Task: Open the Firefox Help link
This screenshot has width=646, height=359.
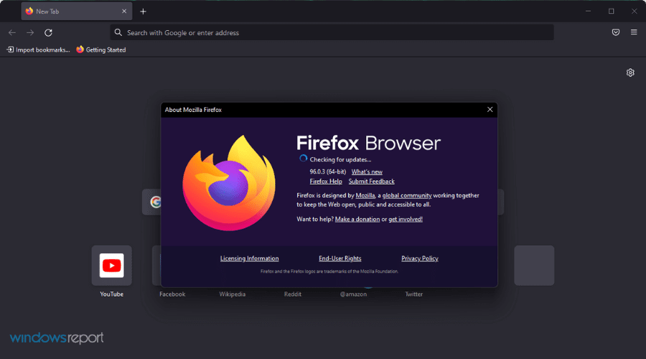Action: pyautogui.click(x=326, y=182)
